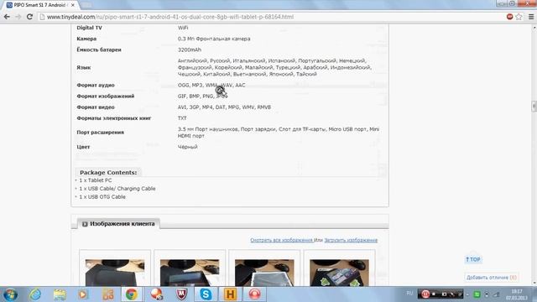Open the system clock and date

tap(517, 294)
